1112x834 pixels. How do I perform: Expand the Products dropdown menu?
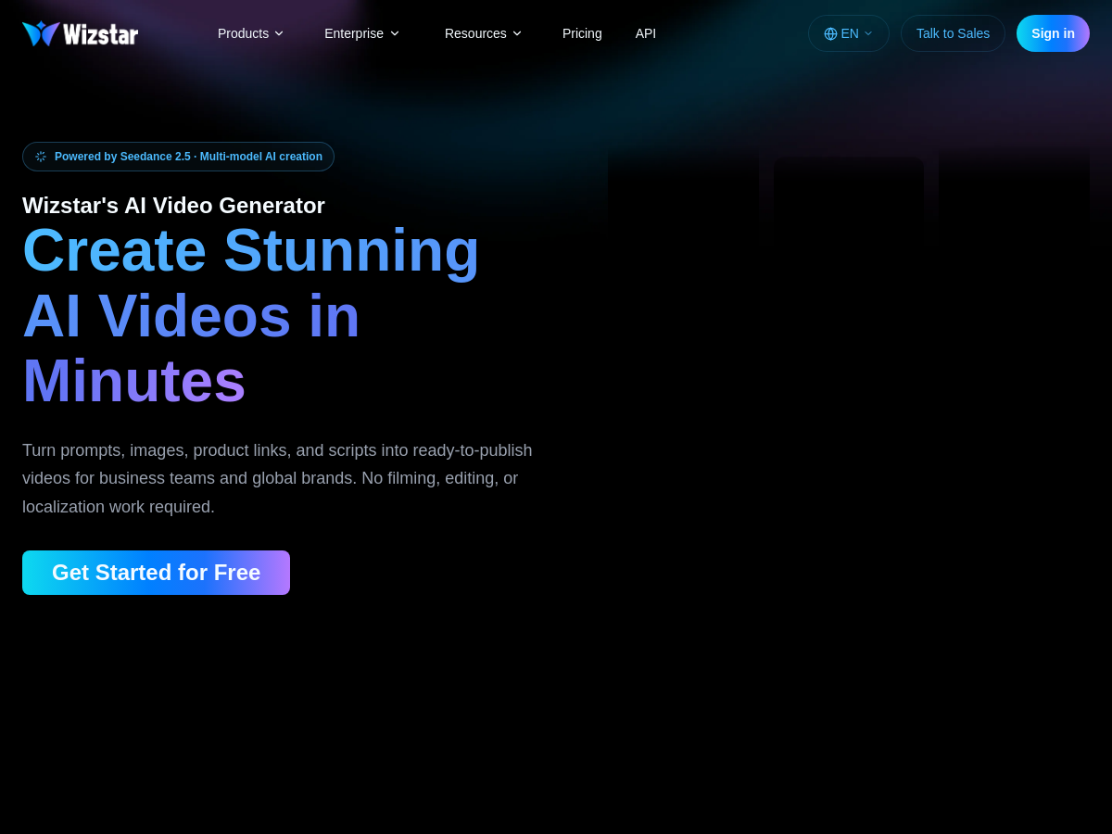point(251,33)
